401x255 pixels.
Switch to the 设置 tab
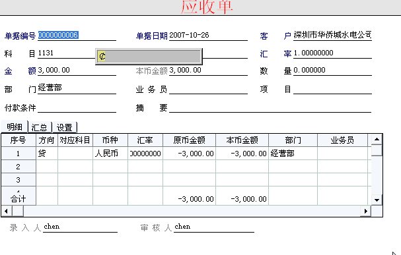[65, 127]
